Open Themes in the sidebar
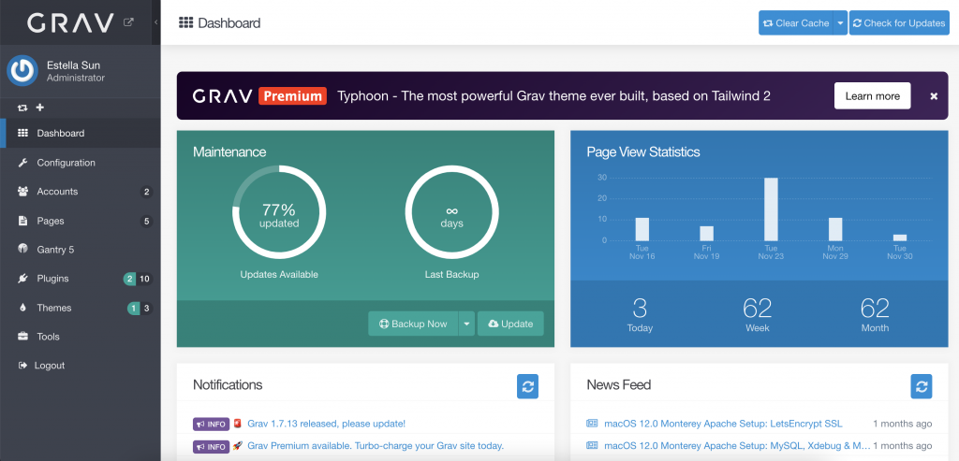Image resolution: width=959 pixels, height=461 pixels. coord(81,308)
